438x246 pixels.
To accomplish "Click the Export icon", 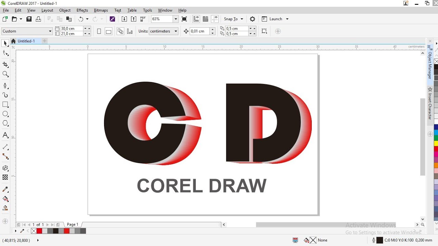I will [133, 19].
